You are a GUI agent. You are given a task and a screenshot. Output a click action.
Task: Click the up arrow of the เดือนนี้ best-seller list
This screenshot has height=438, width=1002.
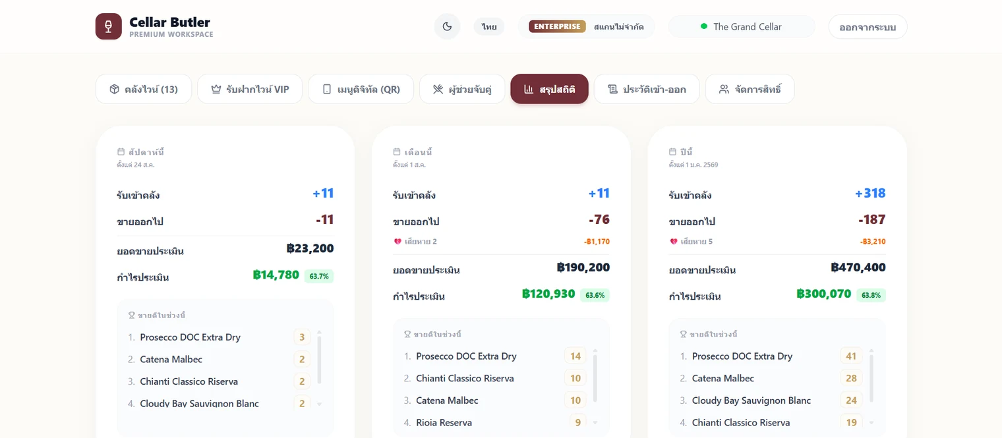click(x=595, y=350)
